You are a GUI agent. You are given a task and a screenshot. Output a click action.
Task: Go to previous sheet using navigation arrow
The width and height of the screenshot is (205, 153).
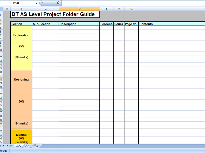coord(4,146)
